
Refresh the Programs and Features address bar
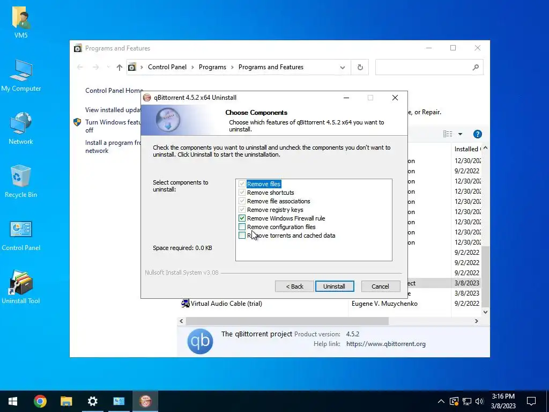tap(360, 67)
